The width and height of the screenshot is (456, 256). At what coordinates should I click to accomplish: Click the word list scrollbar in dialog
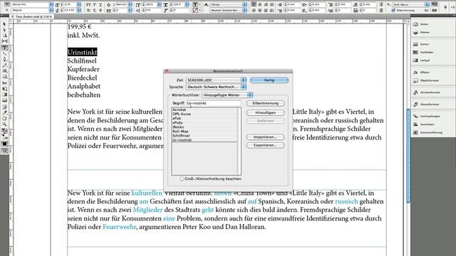click(x=239, y=141)
